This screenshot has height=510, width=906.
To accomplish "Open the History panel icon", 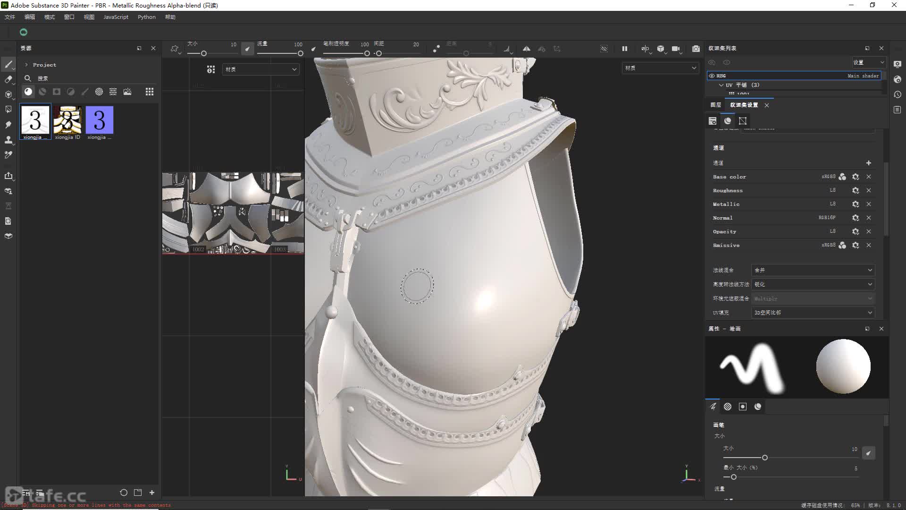I will [x=898, y=94].
